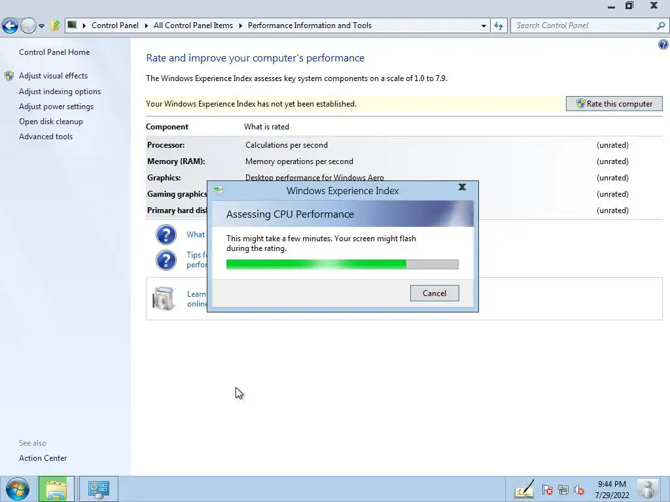Click Rate this computer button
The height and width of the screenshot is (502, 670).
pos(614,104)
